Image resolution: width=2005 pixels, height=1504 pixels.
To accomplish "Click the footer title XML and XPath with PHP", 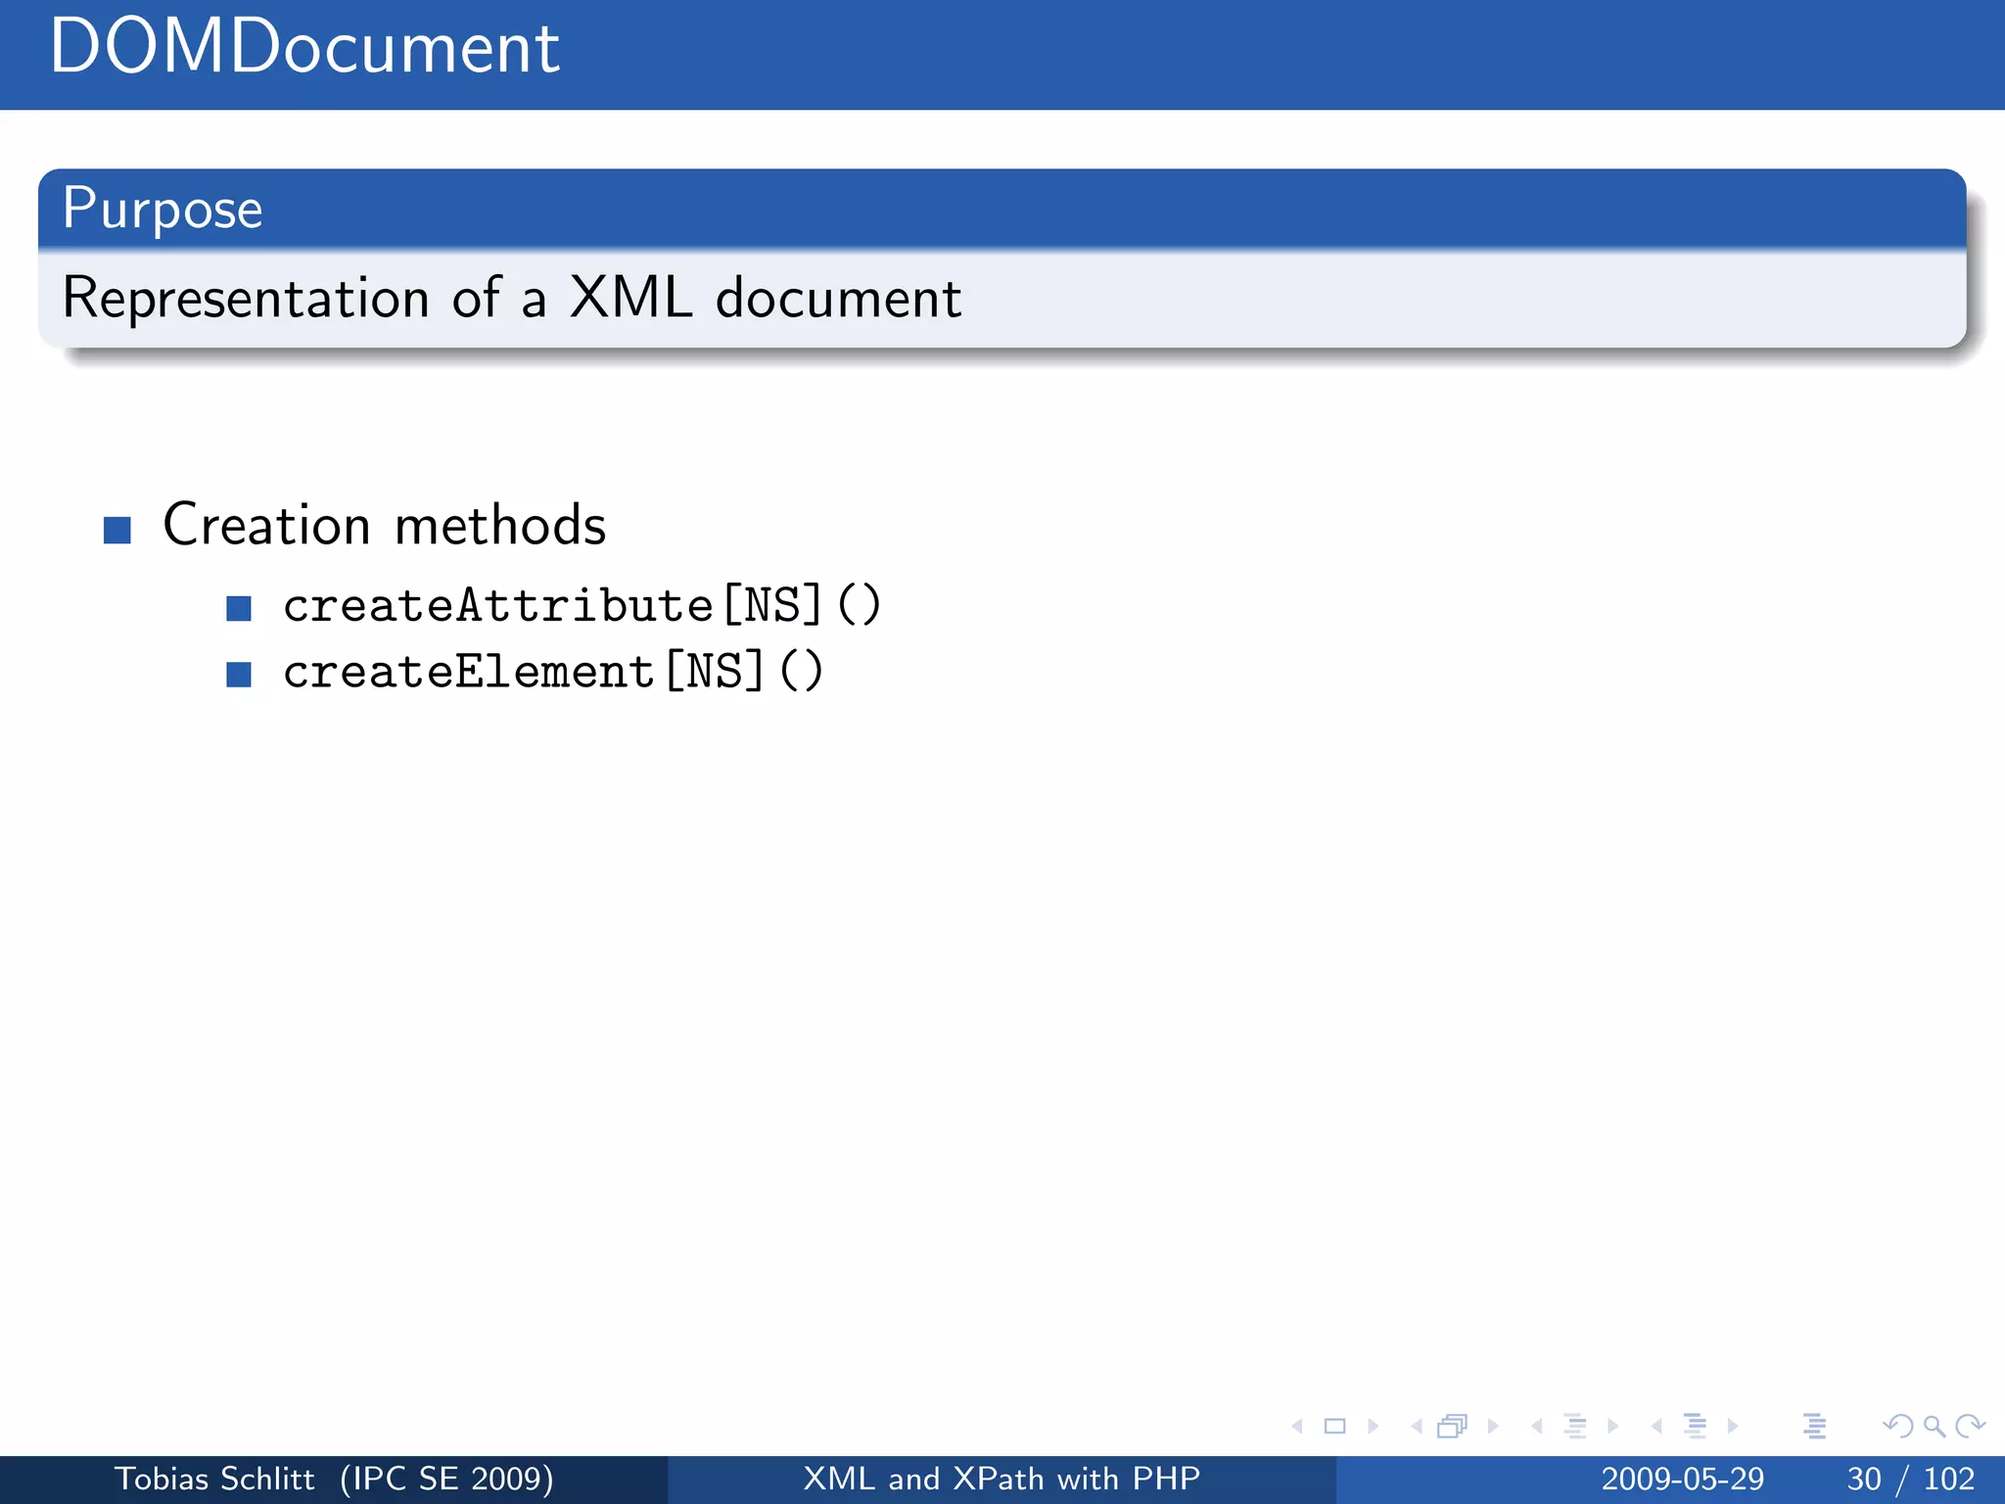I will pos(1002,1479).
